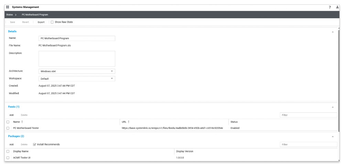Select all feeds header checkbox
The width and height of the screenshot is (344, 166).
(x=8, y=122)
